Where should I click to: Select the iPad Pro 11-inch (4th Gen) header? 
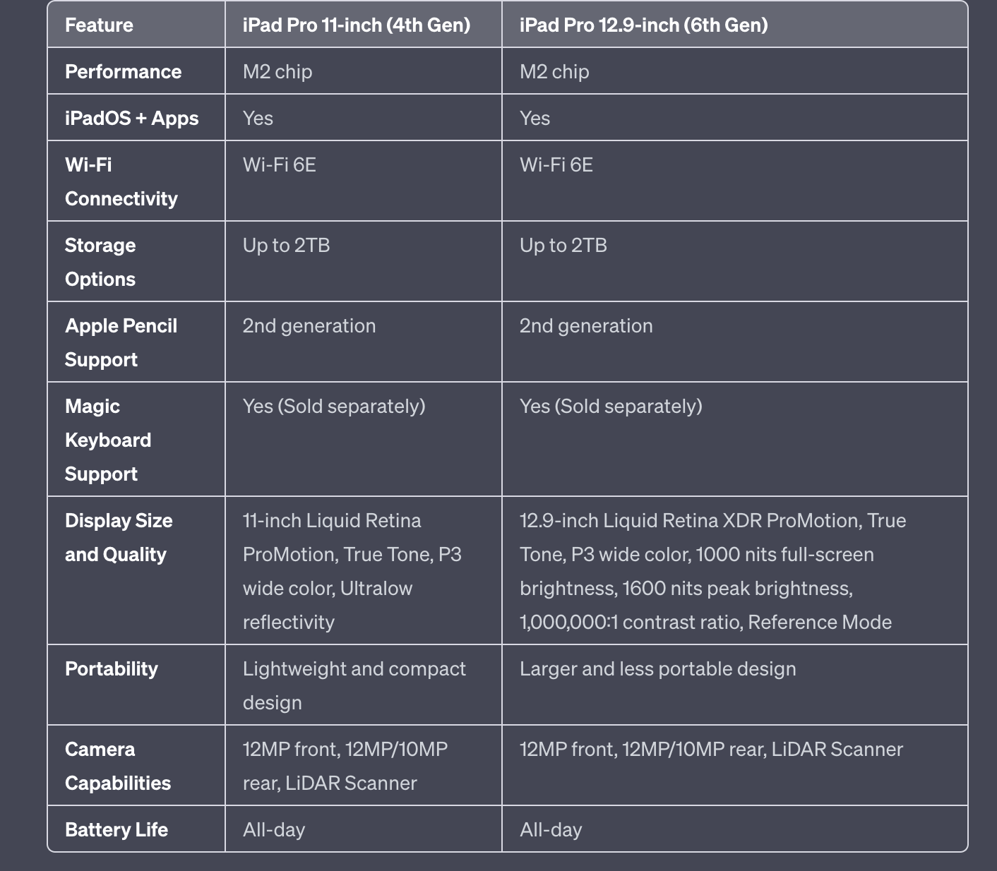(x=357, y=25)
